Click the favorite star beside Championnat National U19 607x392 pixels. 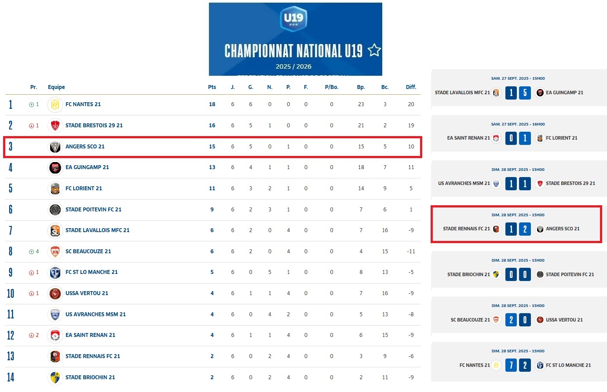click(x=374, y=50)
